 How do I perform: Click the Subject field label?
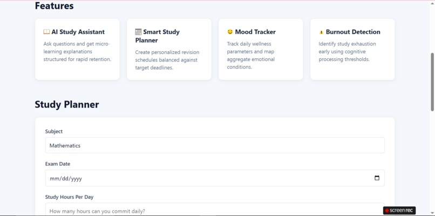coord(54,131)
